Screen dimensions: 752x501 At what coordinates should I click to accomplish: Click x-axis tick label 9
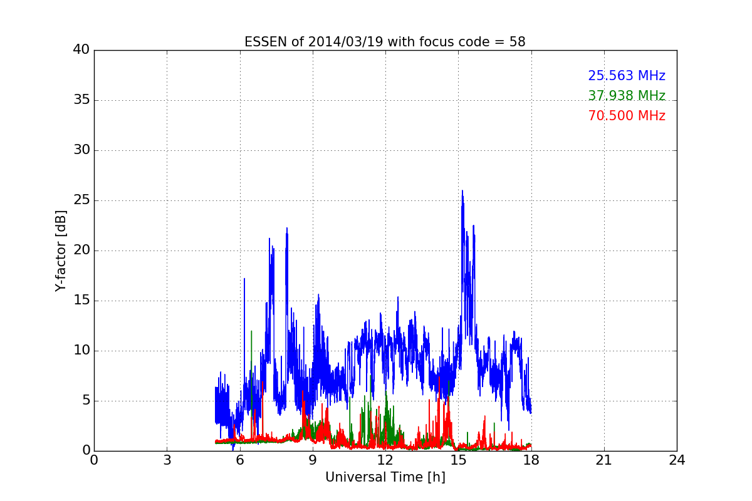312,460
